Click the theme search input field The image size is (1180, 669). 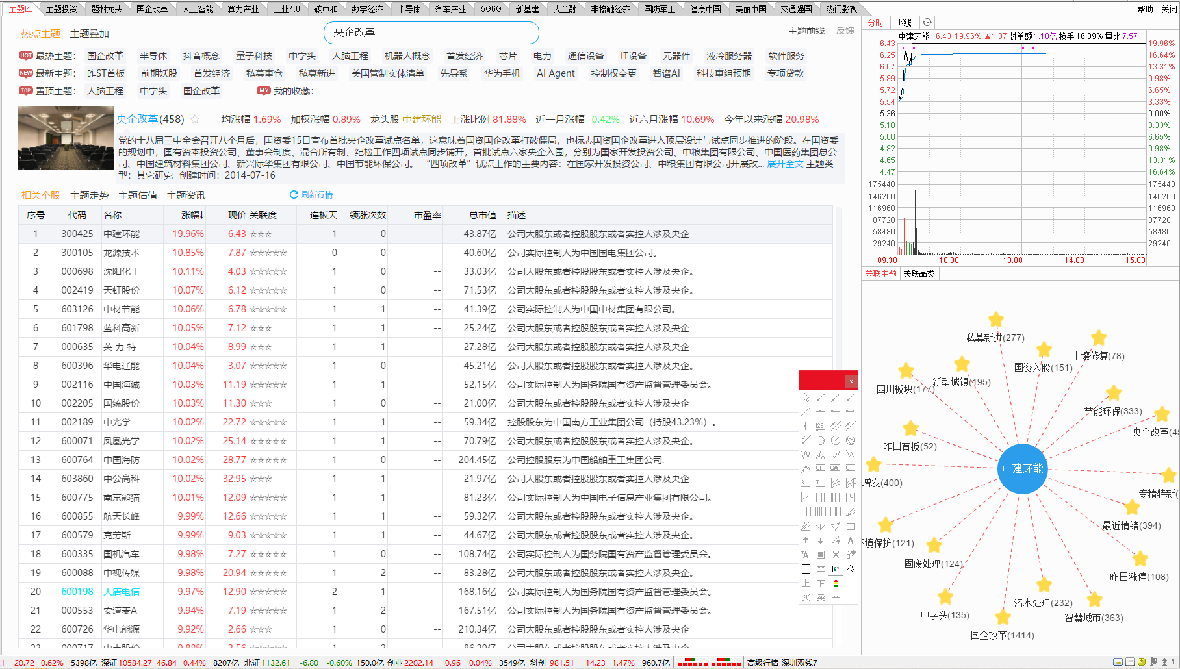431,32
